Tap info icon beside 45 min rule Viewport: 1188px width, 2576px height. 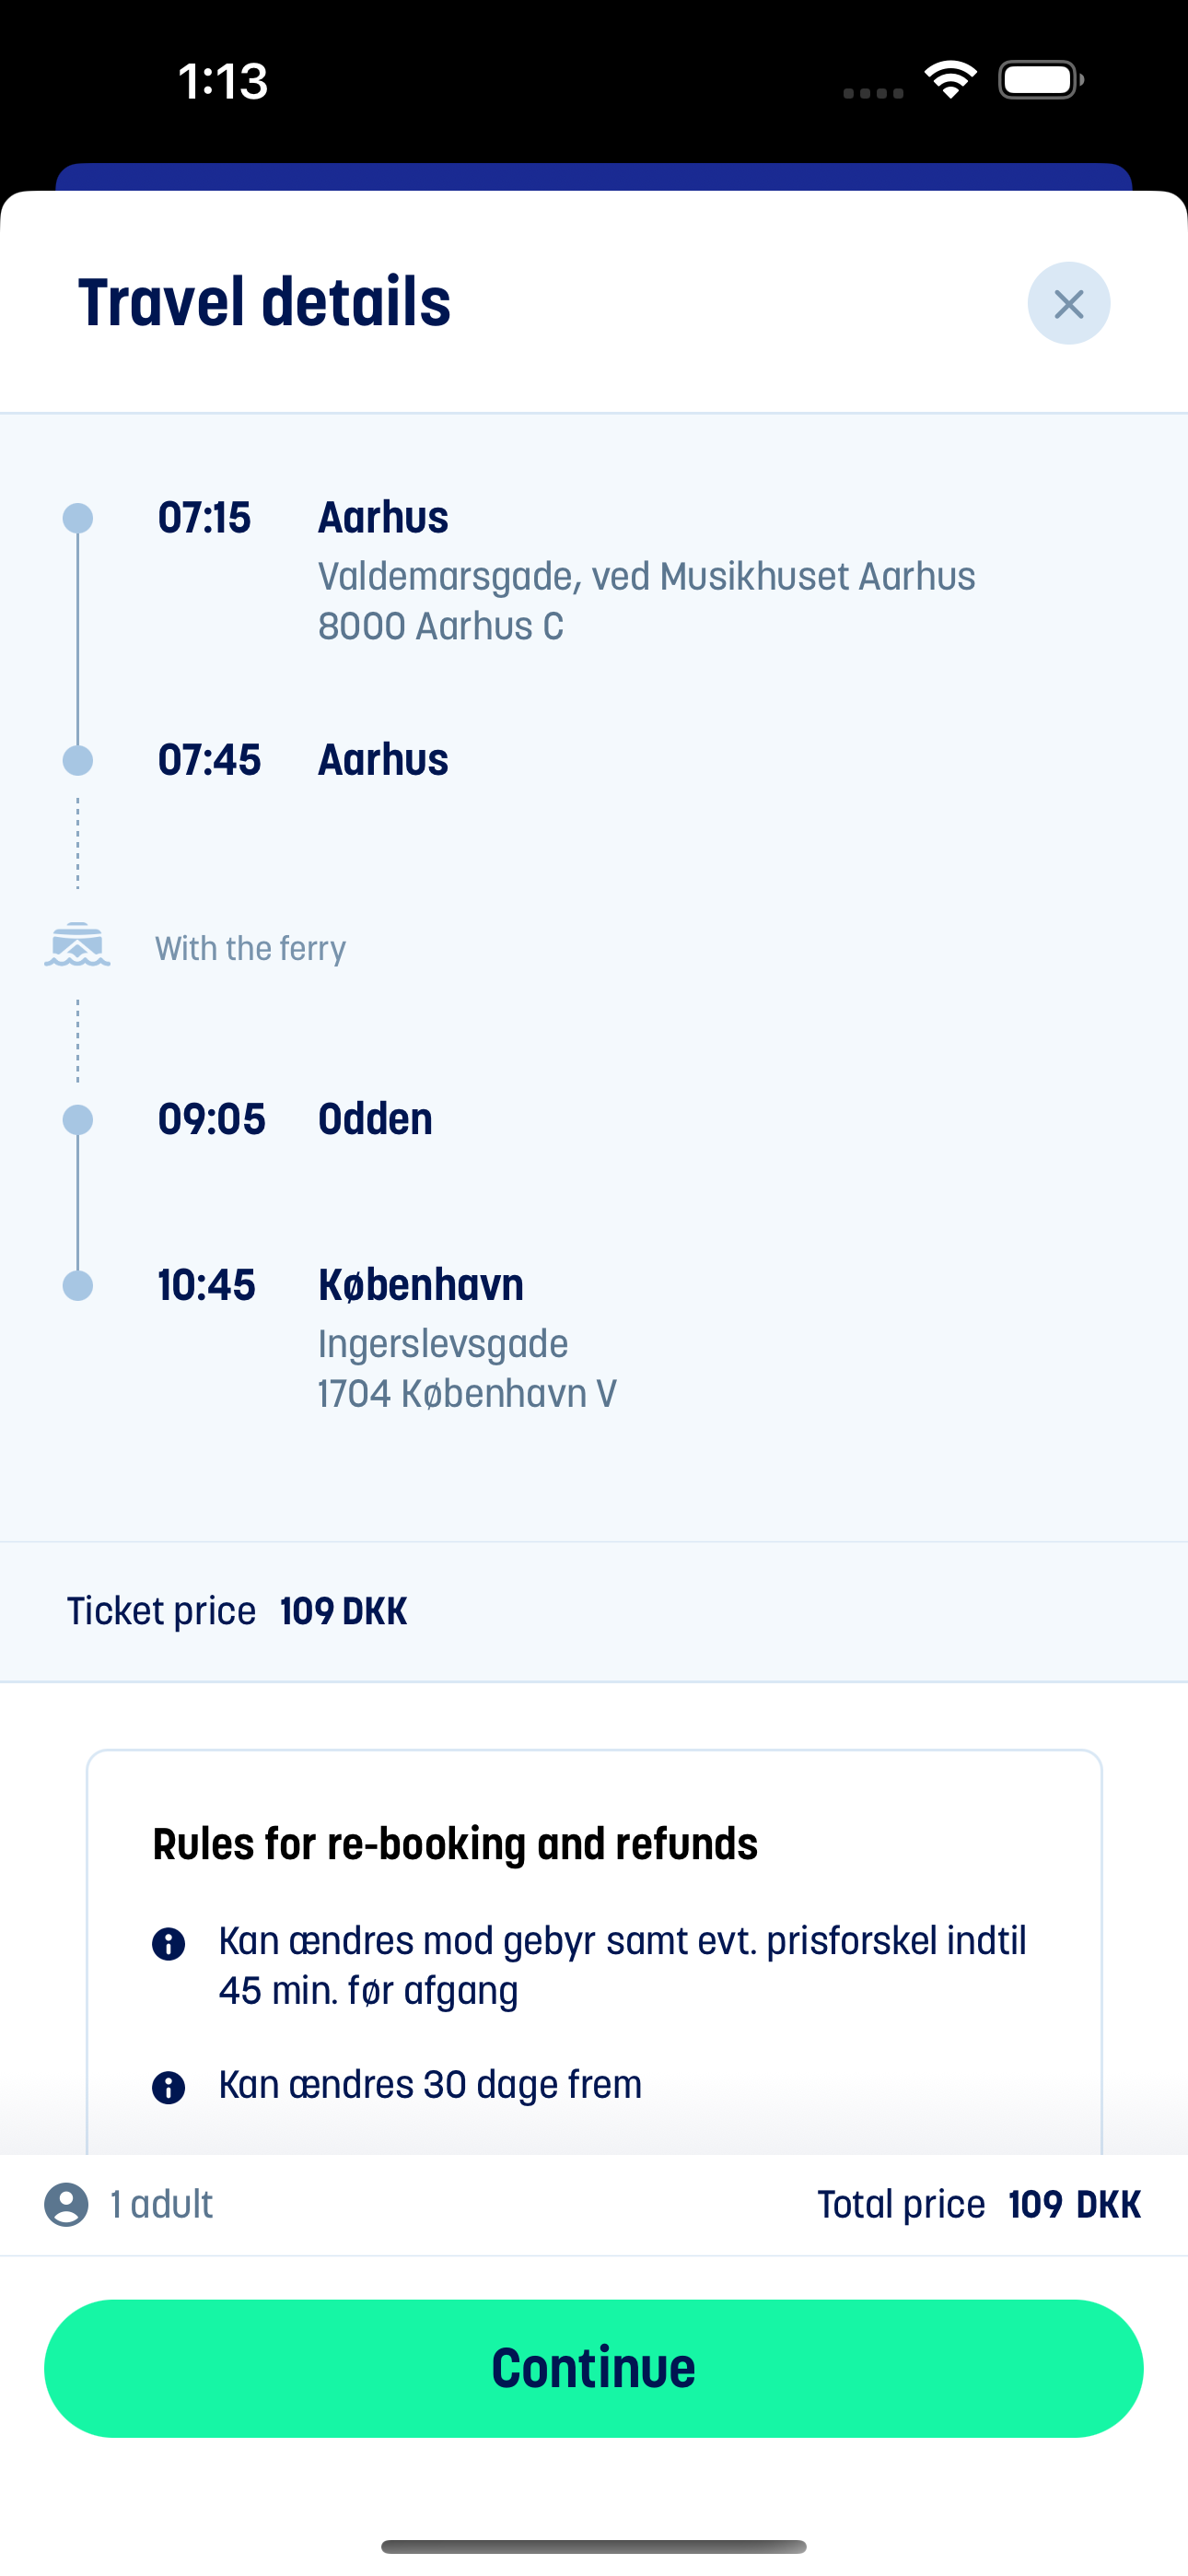[x=168, y=1944]
